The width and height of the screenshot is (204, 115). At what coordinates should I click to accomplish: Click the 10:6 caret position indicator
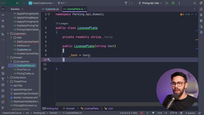(x=159, y=113)
